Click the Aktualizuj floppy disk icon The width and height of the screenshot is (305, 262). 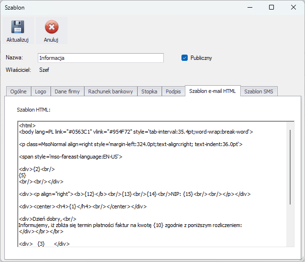[x=18, y=27]
